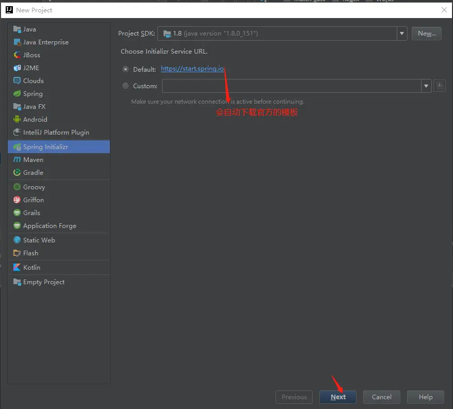Click the Java project type icon
Viewport: 453px width, 409px height.
point(17,29)
